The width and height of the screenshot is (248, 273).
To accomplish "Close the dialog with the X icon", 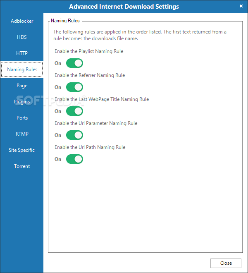I will (241, 6).
